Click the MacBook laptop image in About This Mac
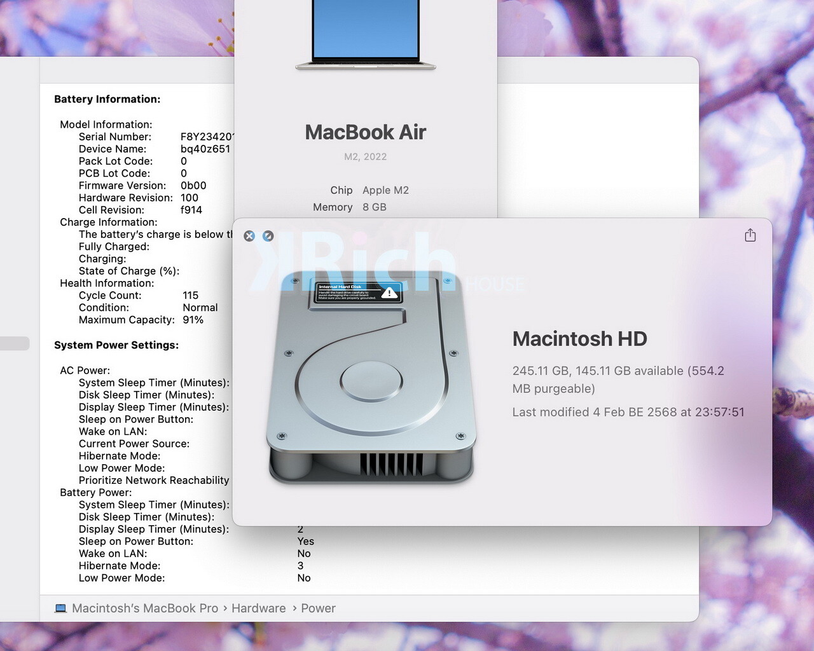814x651 pixels. (x=366, y=35)
